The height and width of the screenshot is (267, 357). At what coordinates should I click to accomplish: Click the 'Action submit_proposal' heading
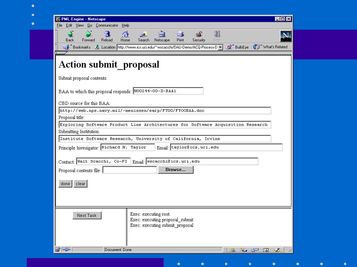point(109,65)
